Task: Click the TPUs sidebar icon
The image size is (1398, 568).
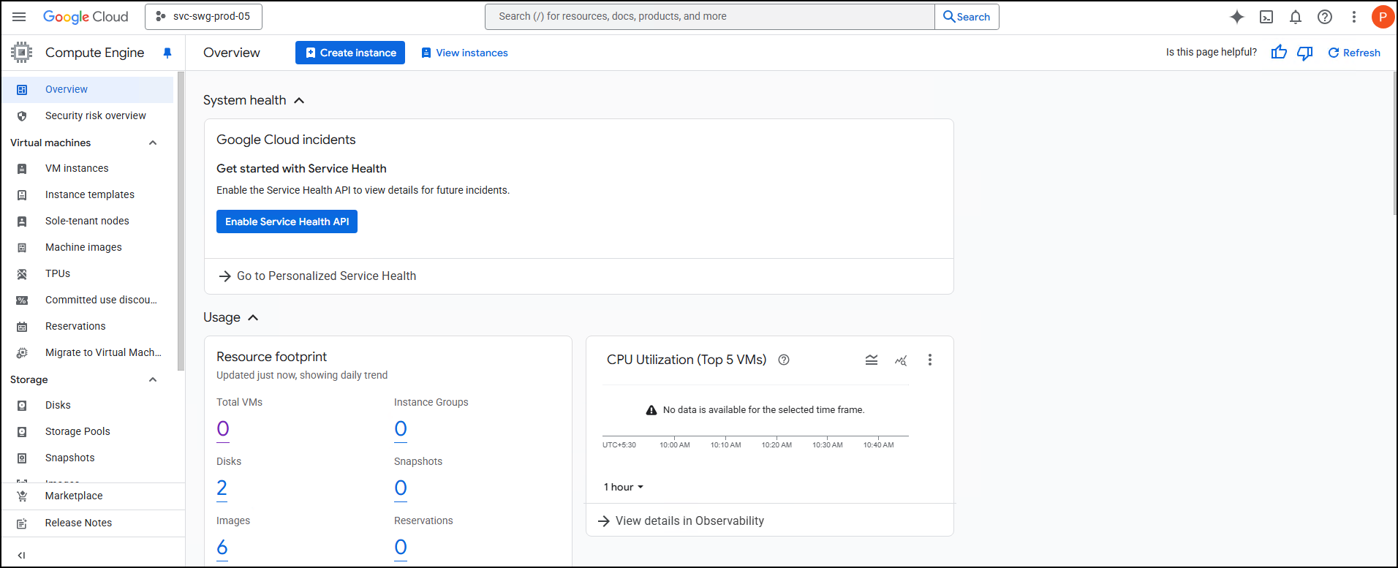Action: (22, 273)
